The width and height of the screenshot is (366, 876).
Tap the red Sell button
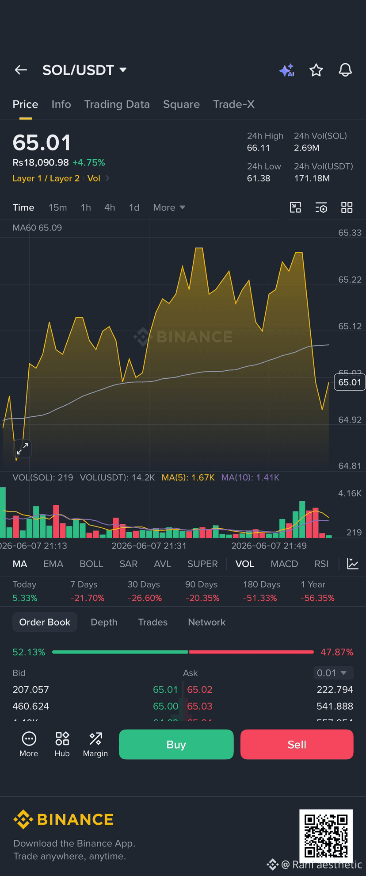297,745
